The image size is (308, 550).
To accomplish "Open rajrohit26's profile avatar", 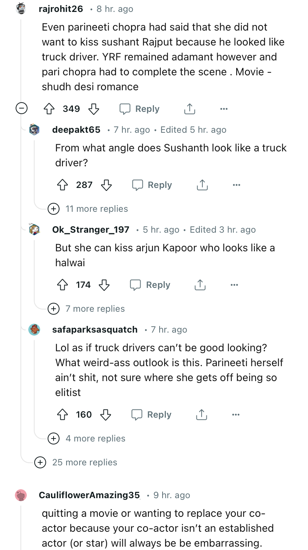I will click(x=21, y=9).
